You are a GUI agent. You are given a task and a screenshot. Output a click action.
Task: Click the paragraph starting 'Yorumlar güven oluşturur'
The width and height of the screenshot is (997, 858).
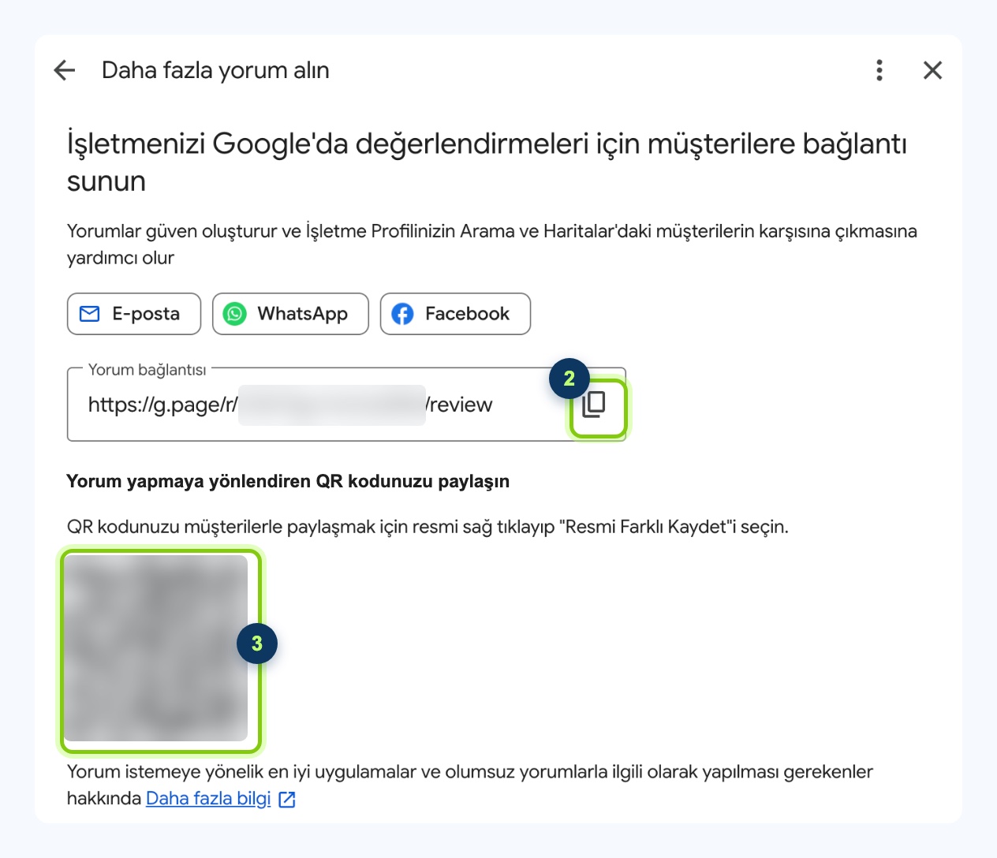pos(492,244)
